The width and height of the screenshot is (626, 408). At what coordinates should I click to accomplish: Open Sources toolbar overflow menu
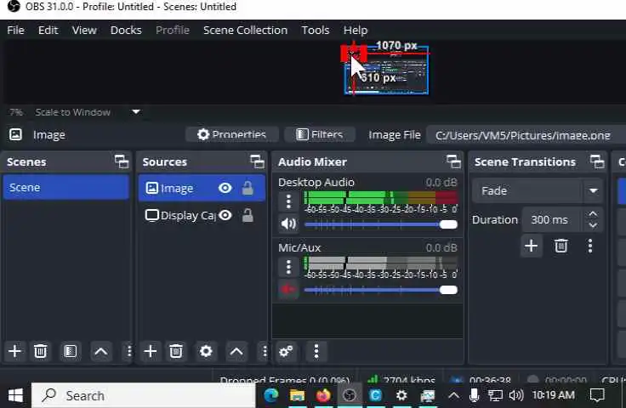[265, 351]
